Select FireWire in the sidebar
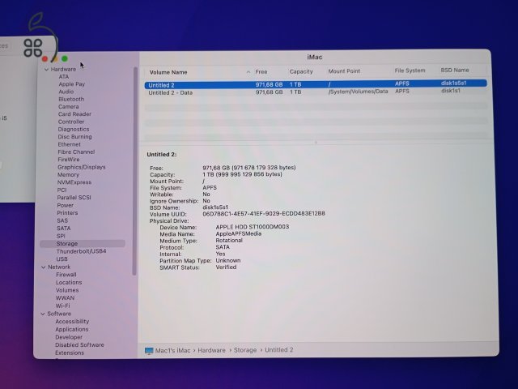The width and height of the screenshot is (518, 389). 68,160
